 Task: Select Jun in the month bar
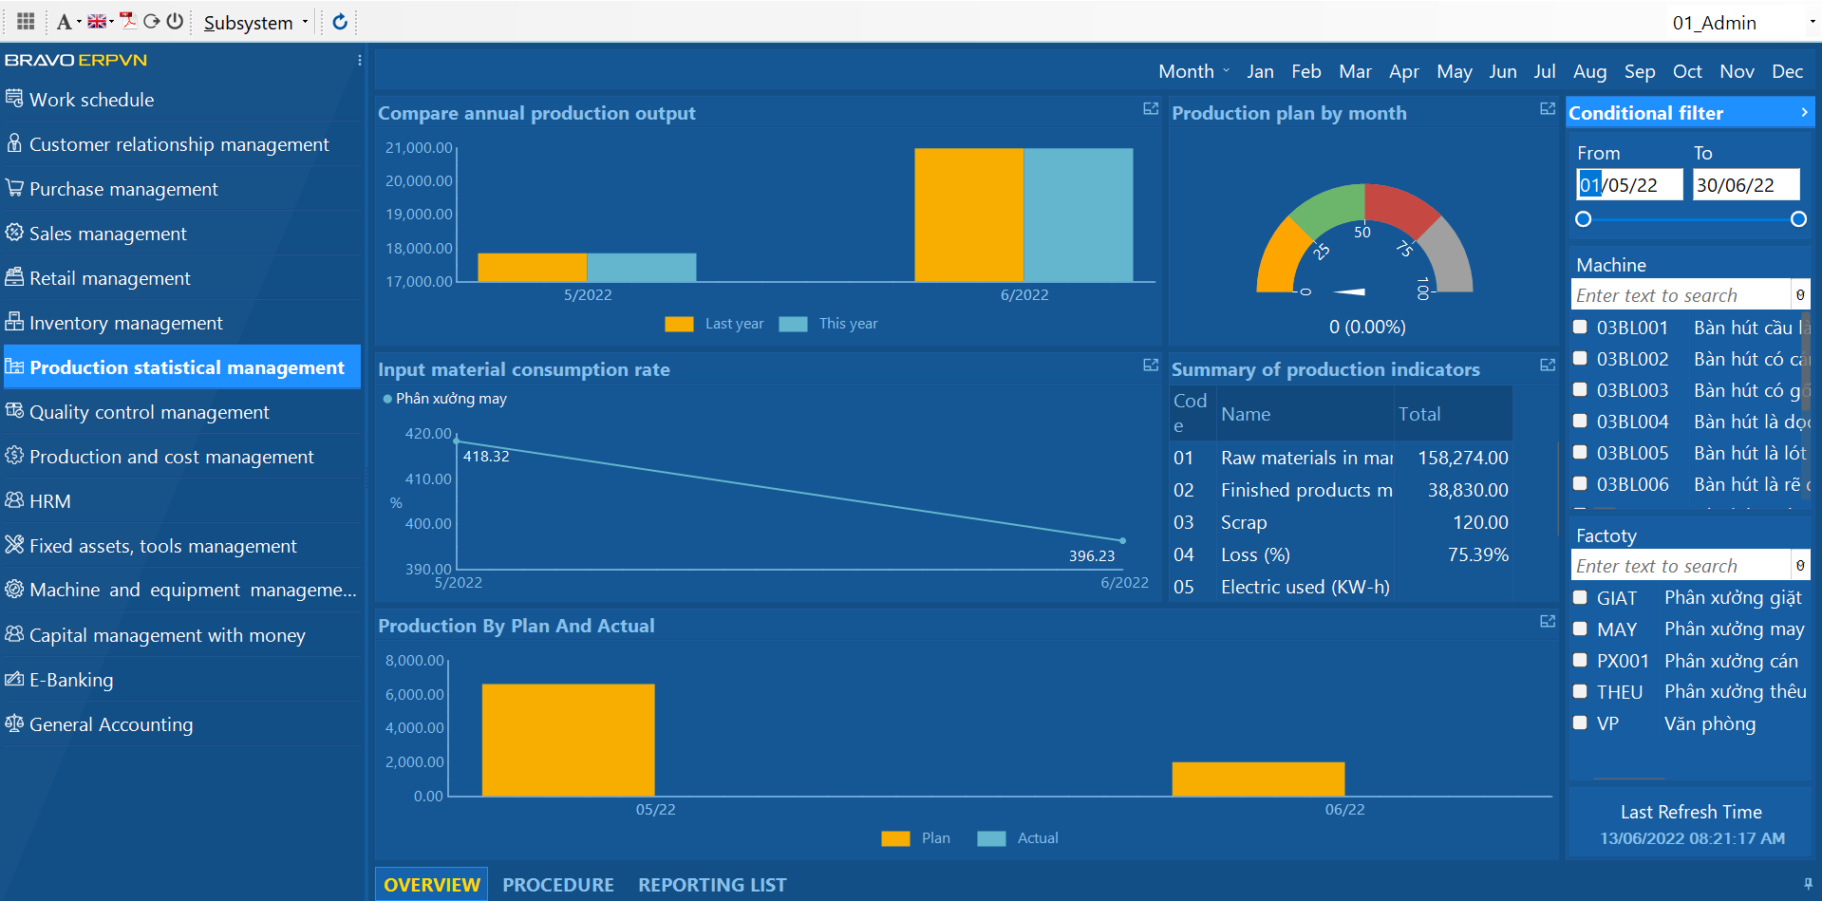point(1502,71)
